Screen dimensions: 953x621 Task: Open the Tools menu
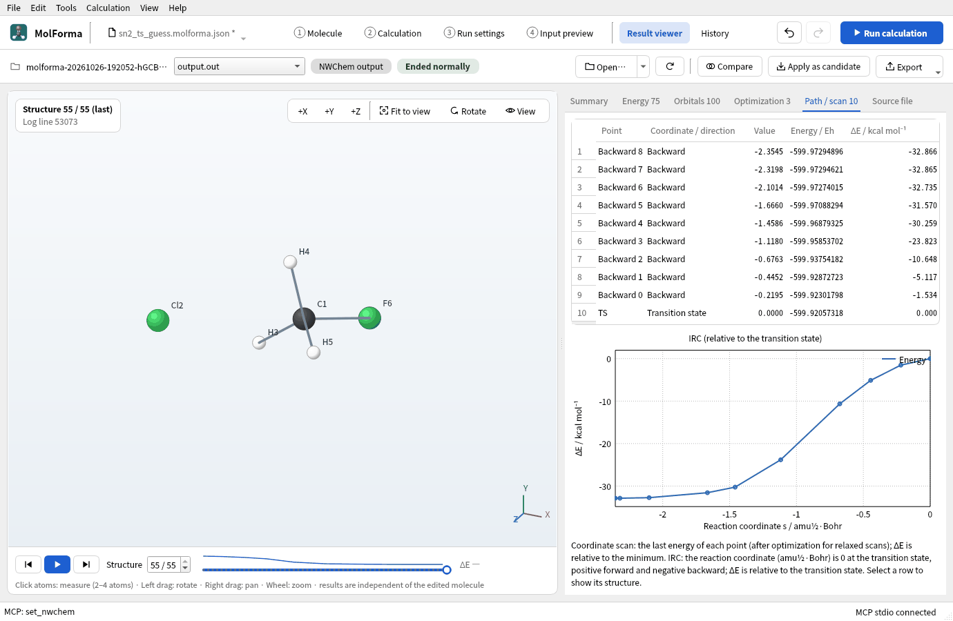66,8
